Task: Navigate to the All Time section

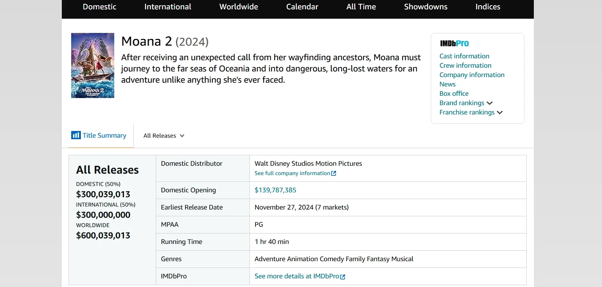Action: pyautogui.click(x=361, y=7)
